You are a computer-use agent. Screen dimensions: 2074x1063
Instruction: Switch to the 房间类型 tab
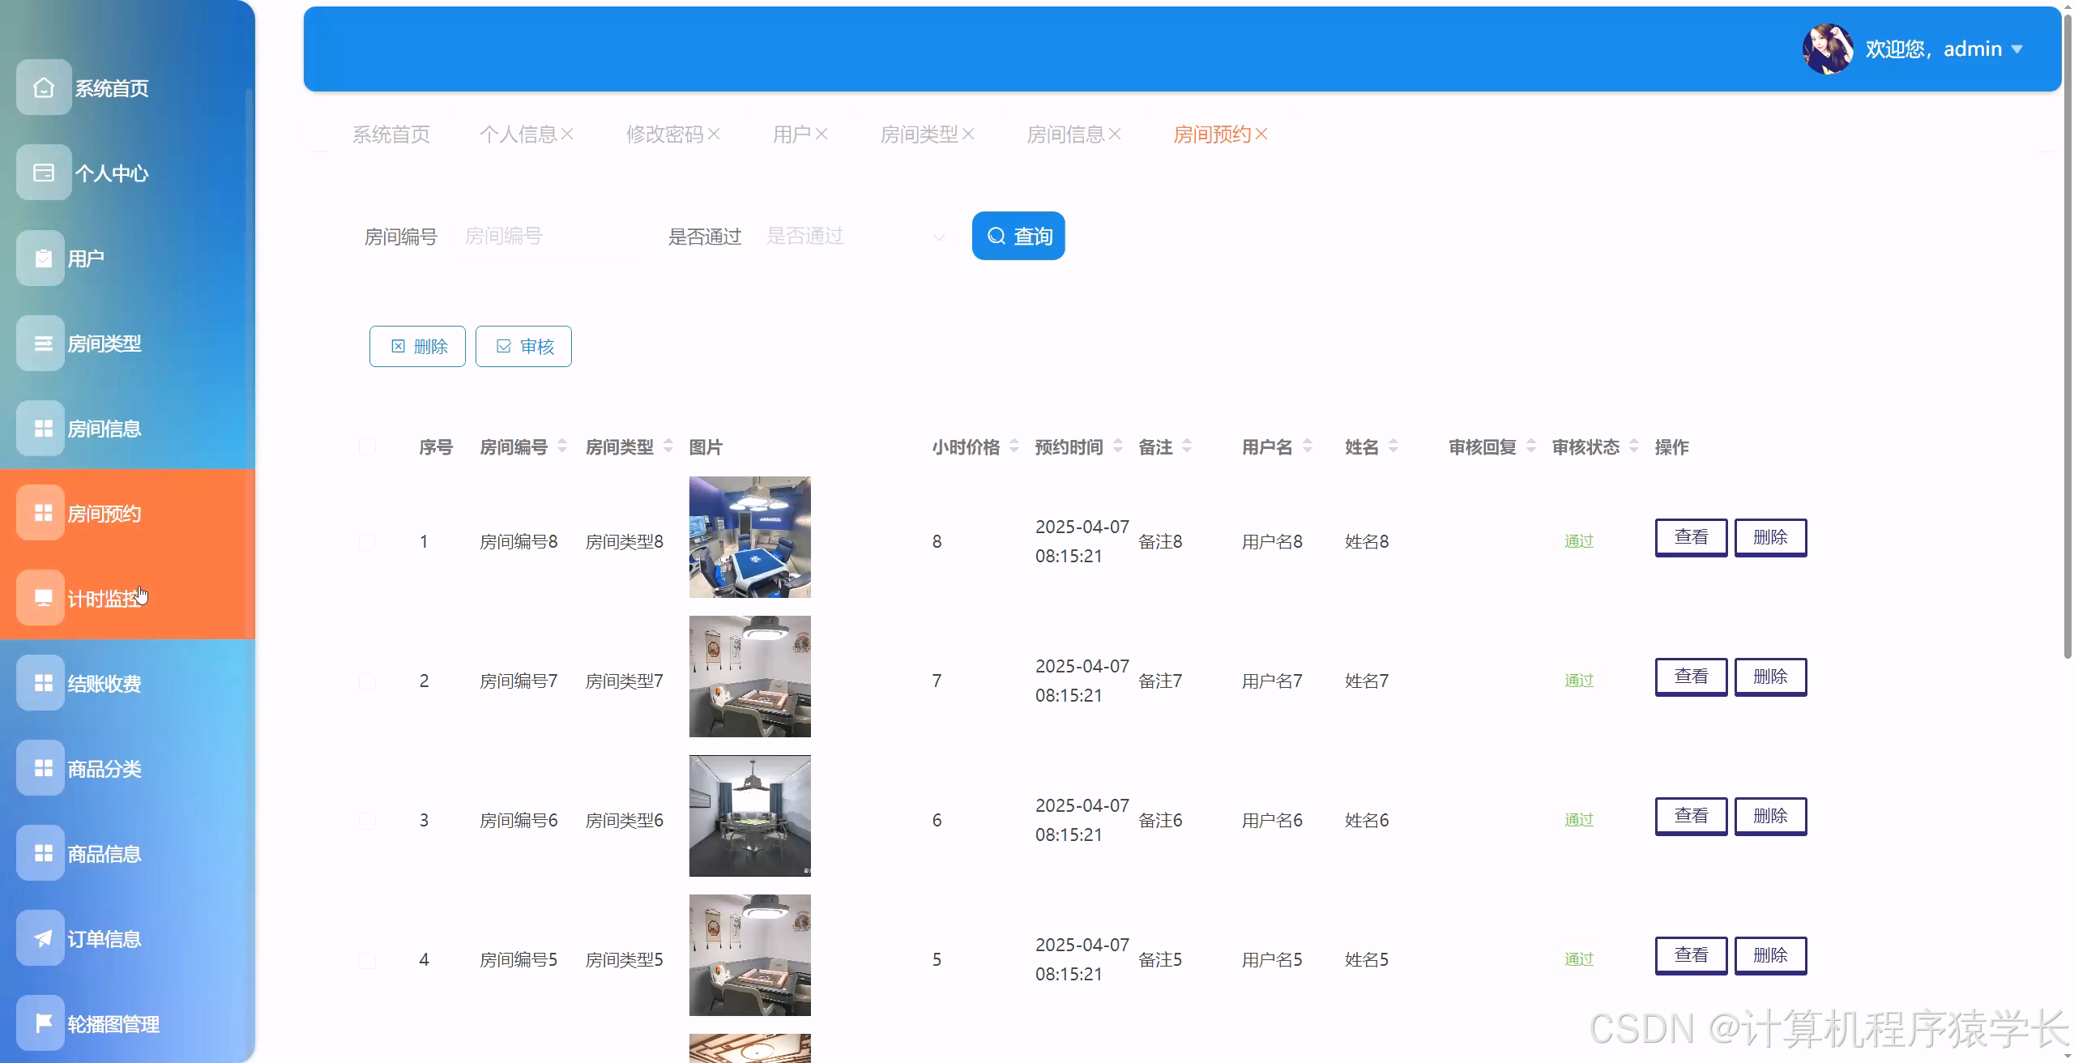[x=918, y=134]
